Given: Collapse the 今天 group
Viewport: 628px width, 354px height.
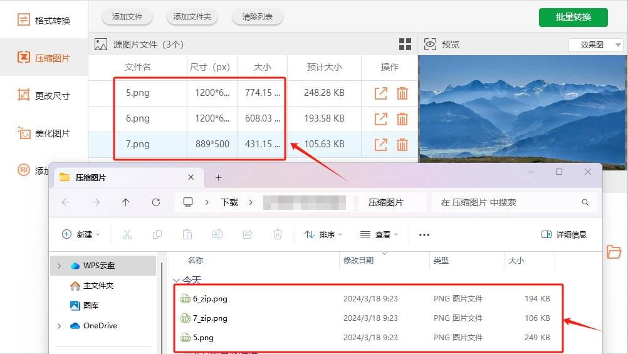Looking at the screenshot, I should coord(176,280).
